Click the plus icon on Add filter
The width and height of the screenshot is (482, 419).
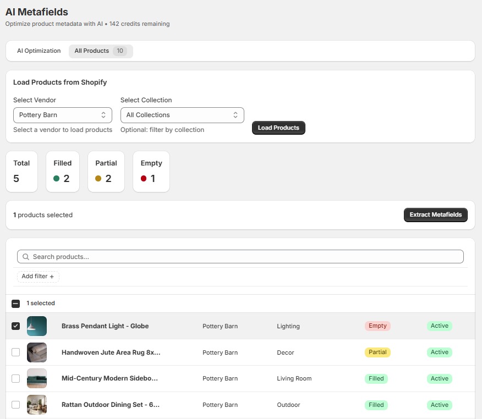(52, 277)
